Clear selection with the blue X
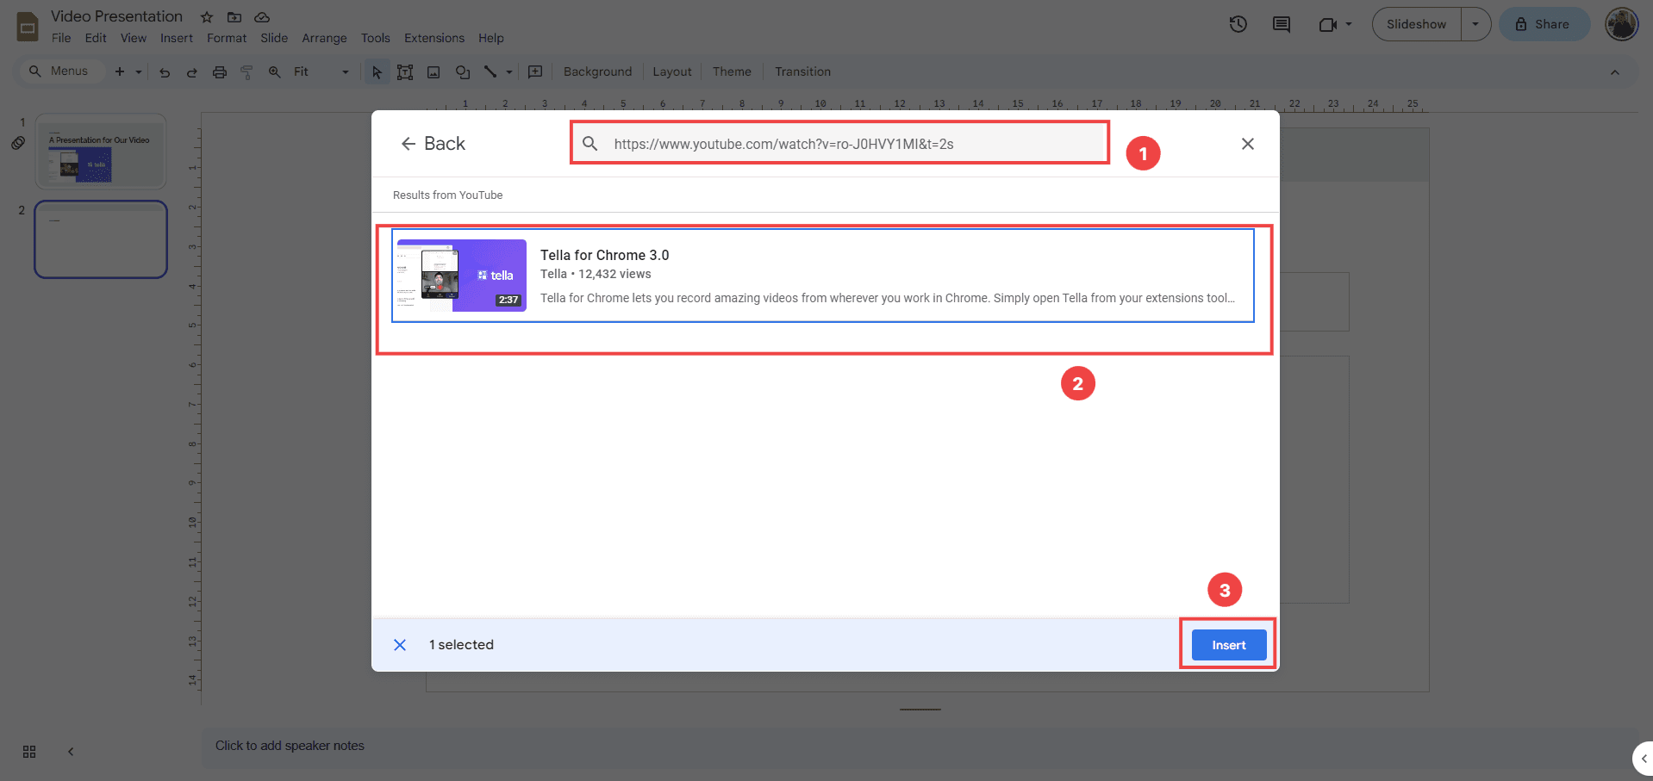This screenshot has width=1653, height=781. click(x=400, y=645)
